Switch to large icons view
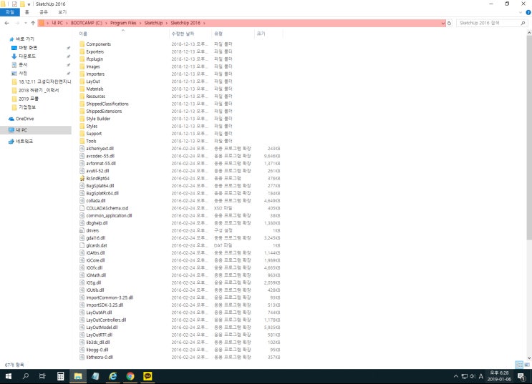532x384 pixels. (527, 365)
